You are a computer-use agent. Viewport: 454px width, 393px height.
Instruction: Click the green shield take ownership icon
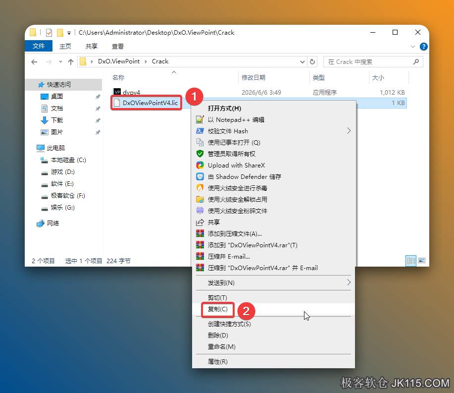click(x=200, y=154)
